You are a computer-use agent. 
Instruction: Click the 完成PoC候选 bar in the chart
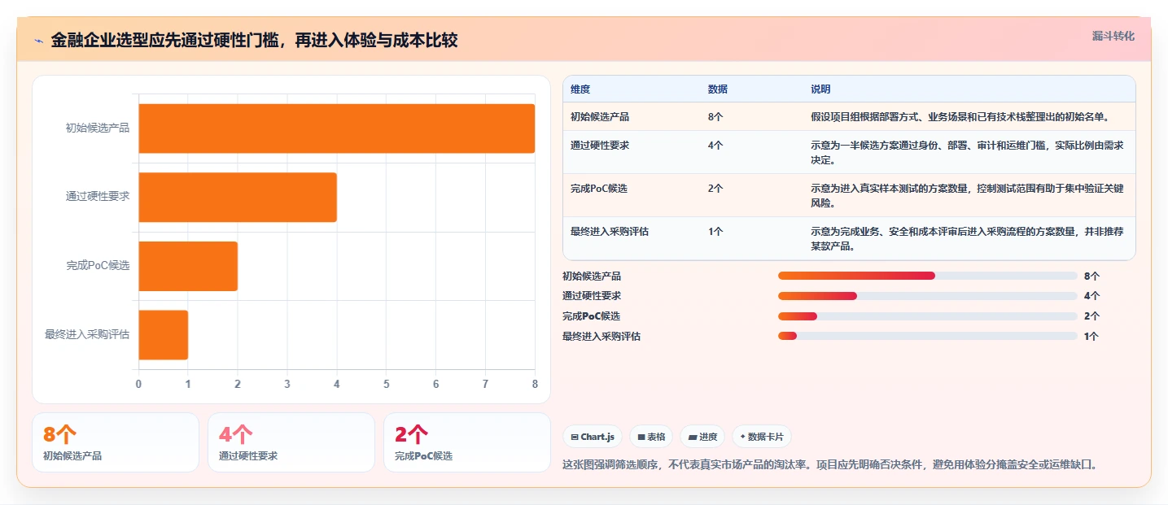pyautogui.click(x=188, y=266)
